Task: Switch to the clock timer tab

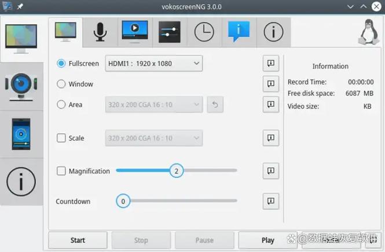Action: click(x=204, y=32)
